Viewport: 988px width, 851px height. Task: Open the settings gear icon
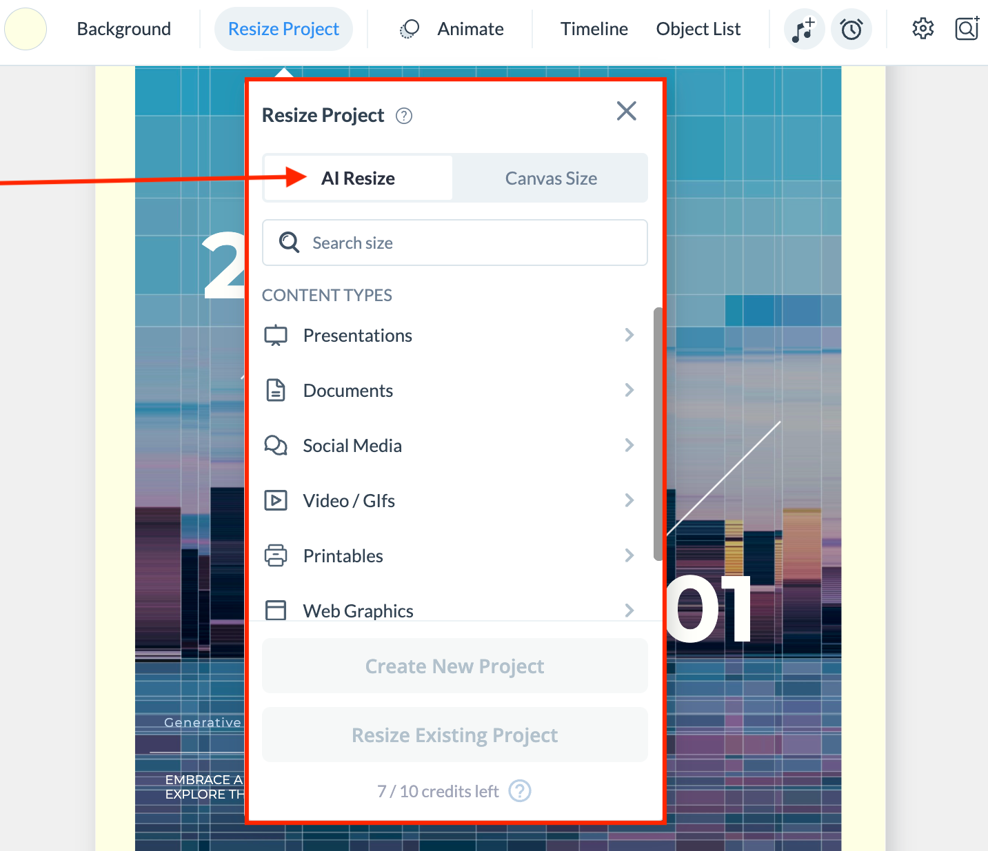[923, 28]
